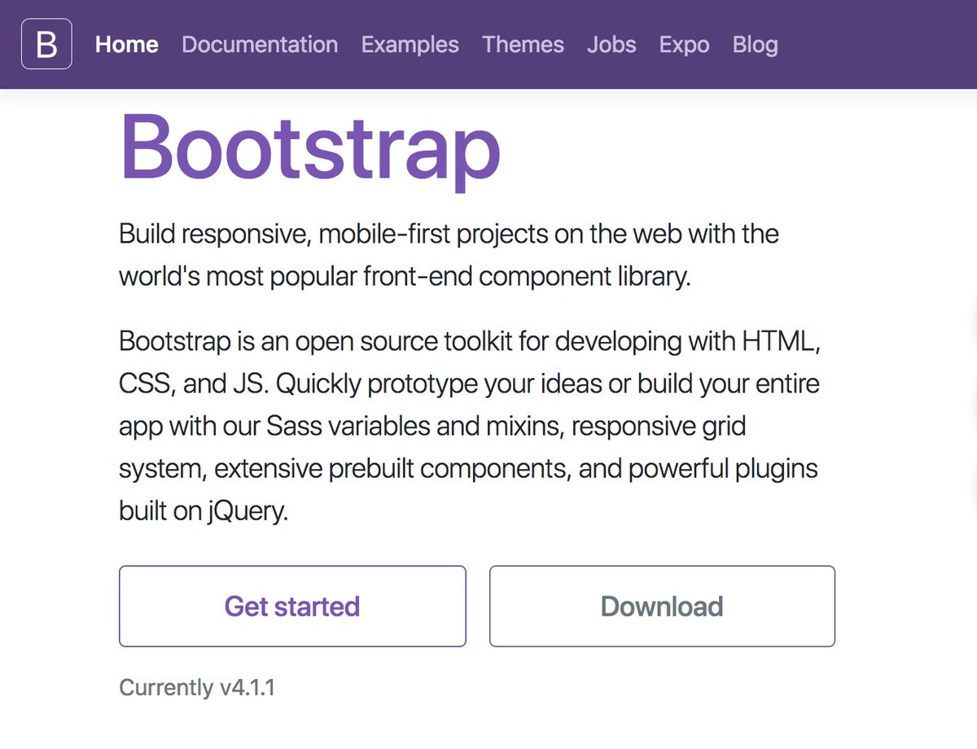Viewport: 977px width, 749px height.
Task: Open the Expo nav link
Action: coord(684,44)
